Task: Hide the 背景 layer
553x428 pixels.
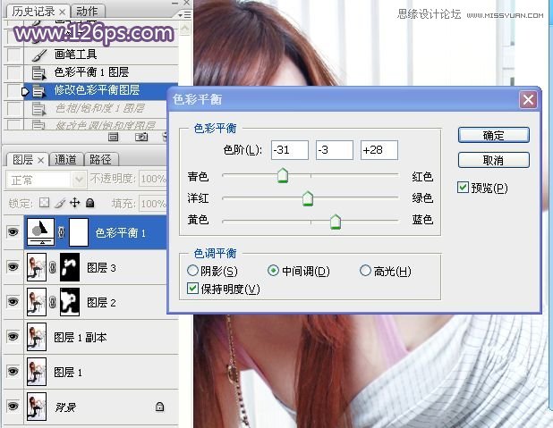Action: 13,406
